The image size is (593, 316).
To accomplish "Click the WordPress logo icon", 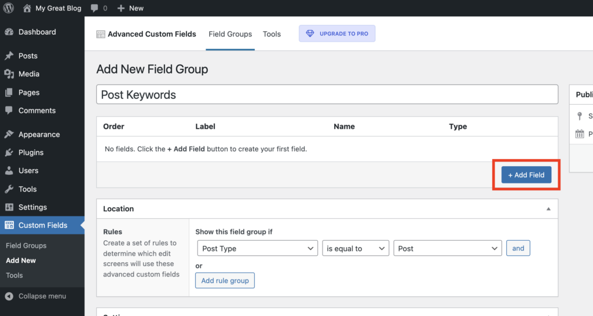I will (x=9, y=8).
